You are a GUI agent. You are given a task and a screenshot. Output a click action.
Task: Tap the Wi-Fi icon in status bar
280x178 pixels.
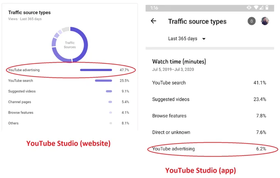[256, 7]
